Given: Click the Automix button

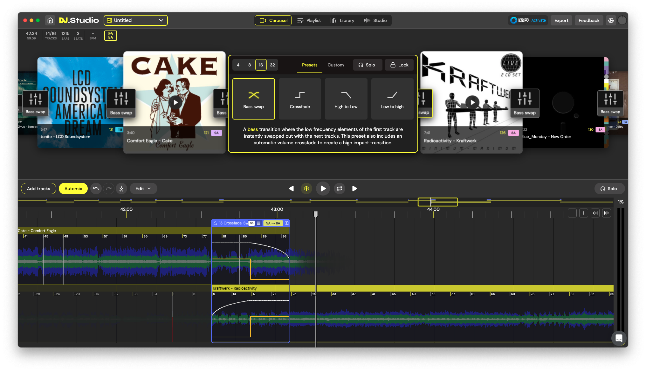Looking at the screenshot, I should (x=73, y=189).
